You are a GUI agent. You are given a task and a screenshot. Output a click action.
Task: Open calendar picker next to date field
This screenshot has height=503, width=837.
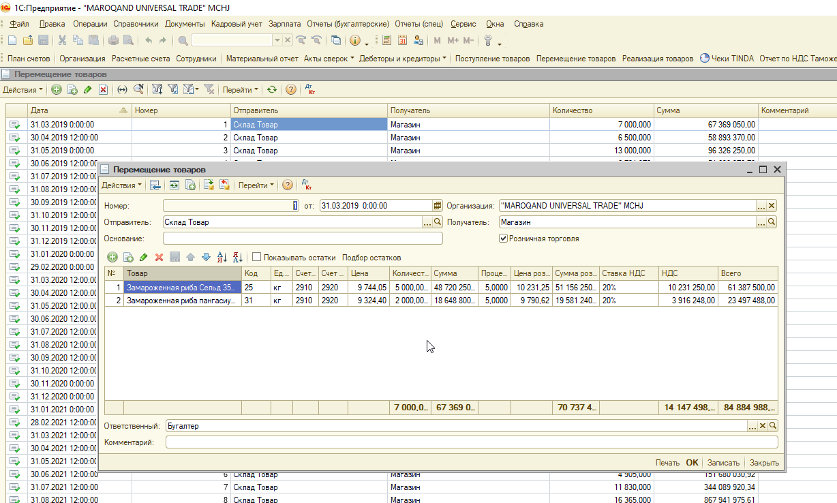(x=438, y=205)
